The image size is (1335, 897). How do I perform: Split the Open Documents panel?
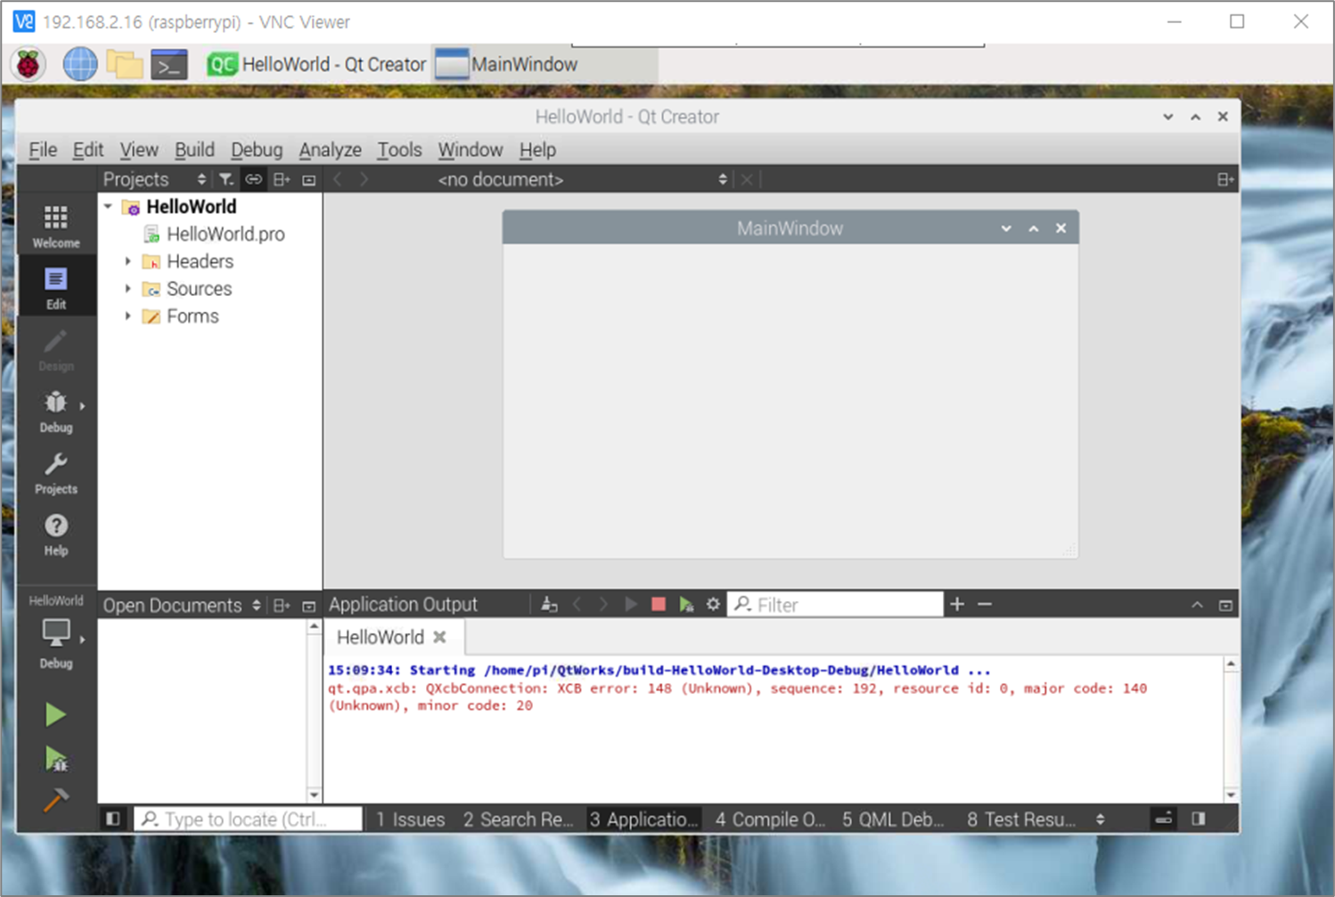tap(282, 605)
